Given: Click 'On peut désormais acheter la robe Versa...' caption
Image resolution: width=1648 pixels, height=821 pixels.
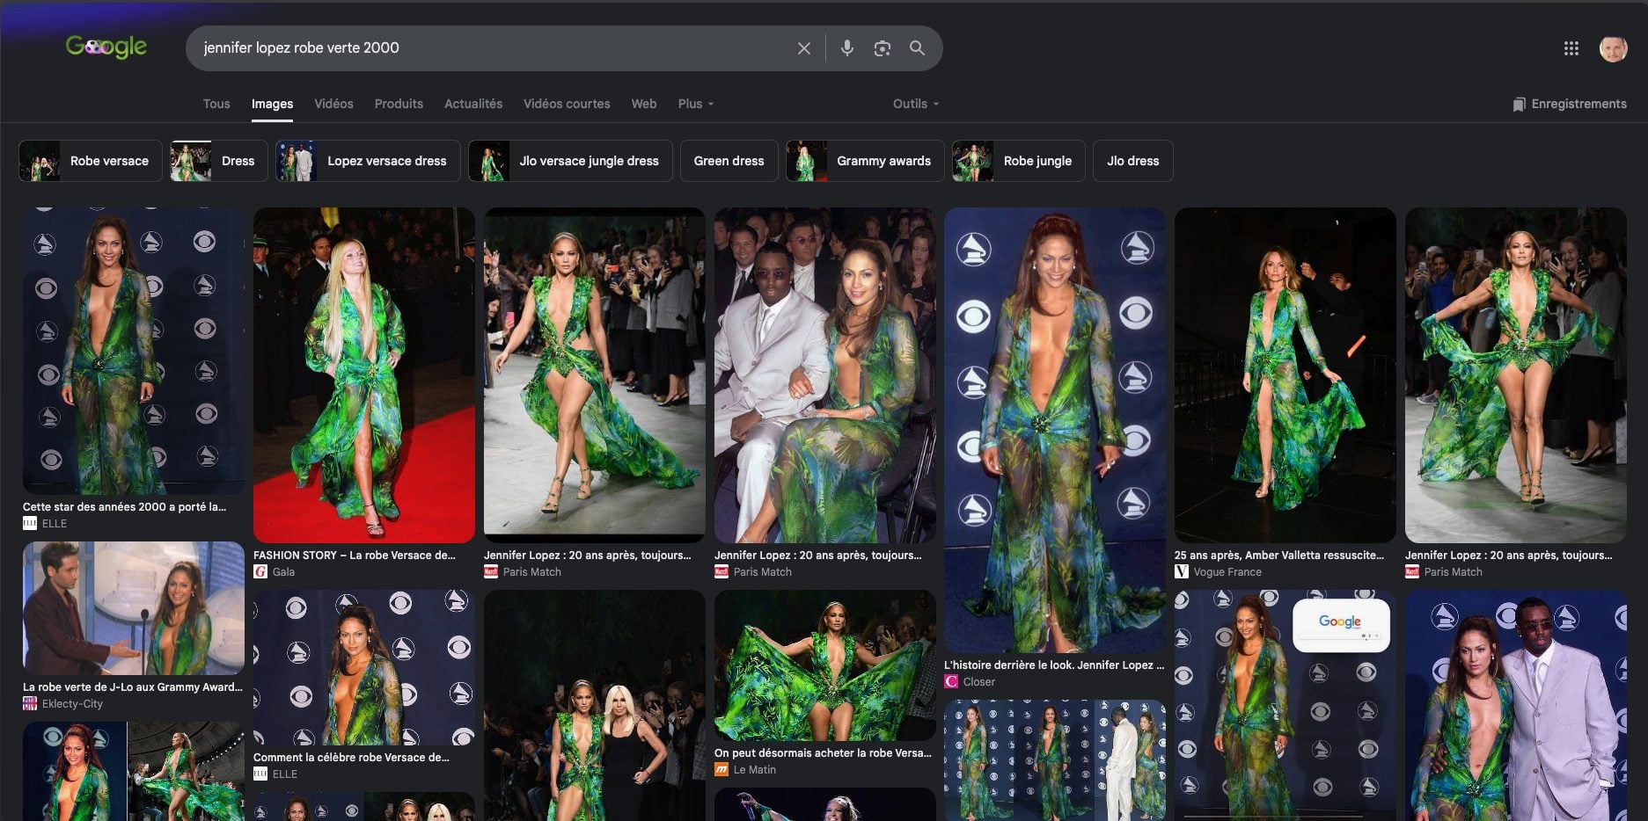Looking at the screenshot, I should point(823,752).
